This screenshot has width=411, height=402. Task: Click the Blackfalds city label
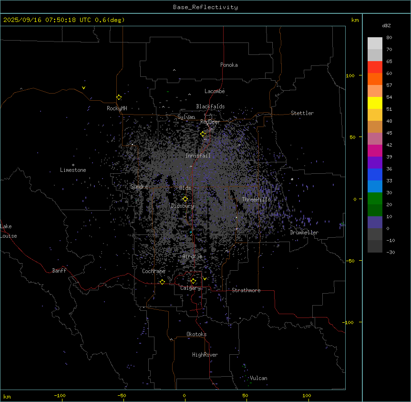click(210, 106)
